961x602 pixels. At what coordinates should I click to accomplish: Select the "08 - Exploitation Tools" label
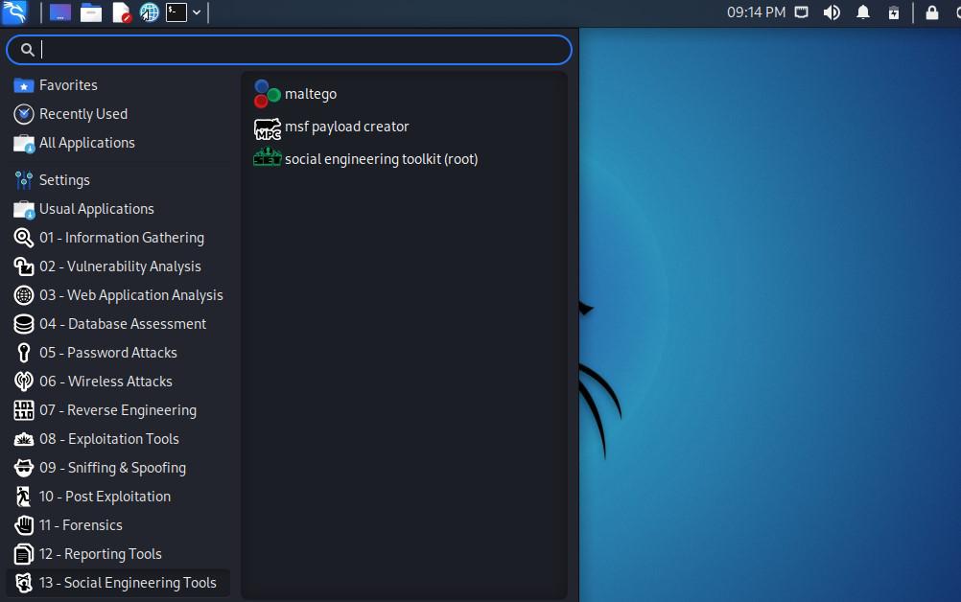109,439
